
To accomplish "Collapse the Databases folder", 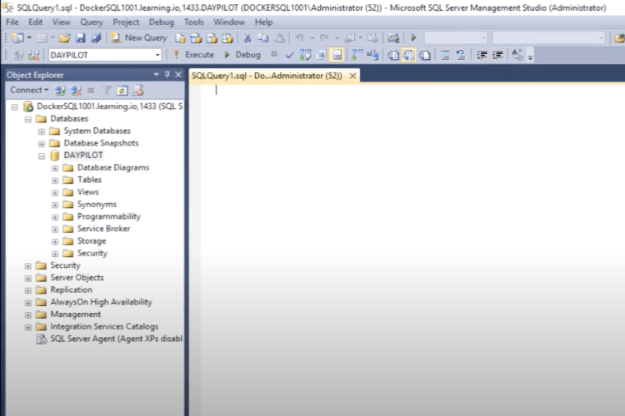I will point(28,120).
